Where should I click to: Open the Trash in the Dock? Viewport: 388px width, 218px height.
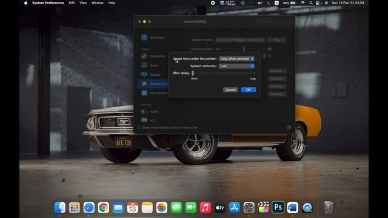[x=328, y=208]
